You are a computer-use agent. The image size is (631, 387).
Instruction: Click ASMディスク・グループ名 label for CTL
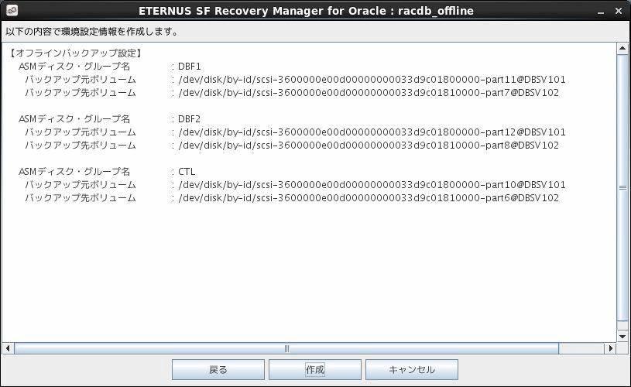74,172
